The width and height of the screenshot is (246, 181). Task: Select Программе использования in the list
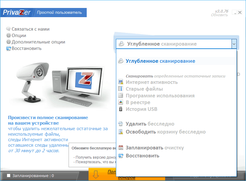pos(160,96)
